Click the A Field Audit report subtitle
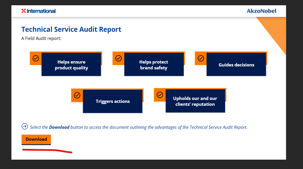The height and width of the screenshot is (169, 303). tap(41, 38)
